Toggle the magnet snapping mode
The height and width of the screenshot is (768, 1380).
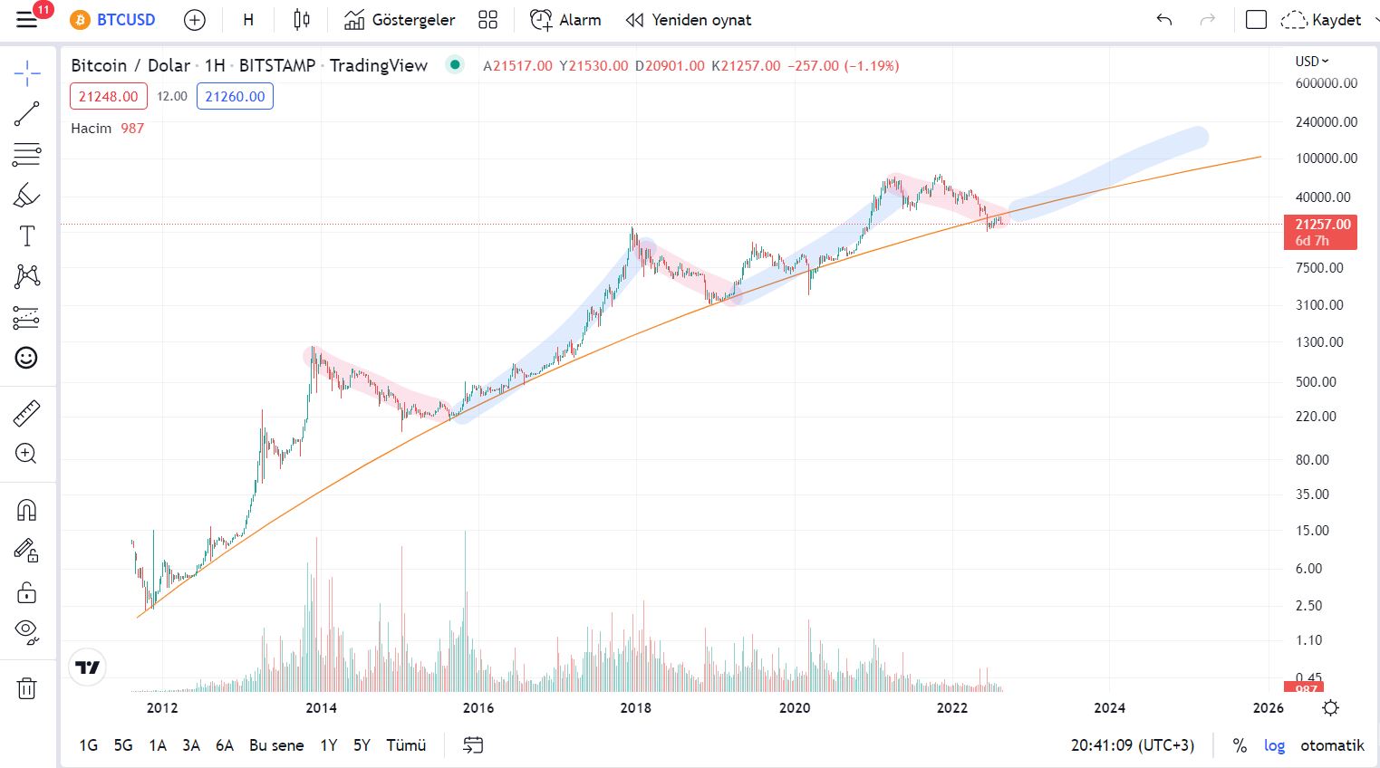click(26, 510)
